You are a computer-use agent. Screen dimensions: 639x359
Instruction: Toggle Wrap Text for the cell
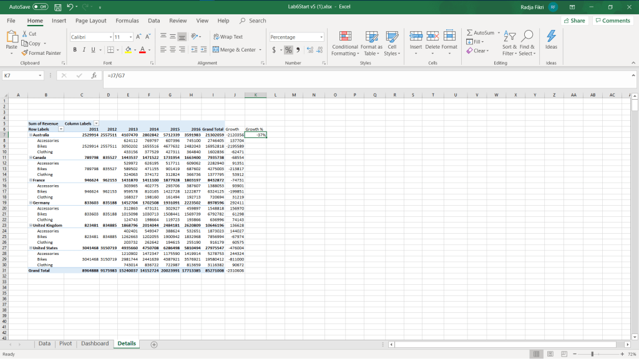click(x=228, y=37)
